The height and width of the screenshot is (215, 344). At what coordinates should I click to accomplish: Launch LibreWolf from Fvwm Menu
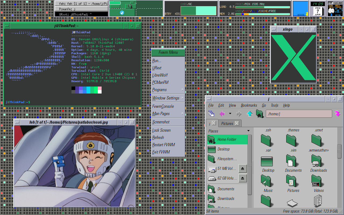click(168, 75)
